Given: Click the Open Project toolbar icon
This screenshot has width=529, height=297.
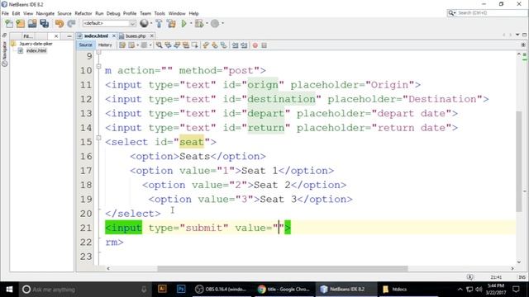Looking at the screenshot, I should coord(32,23).
